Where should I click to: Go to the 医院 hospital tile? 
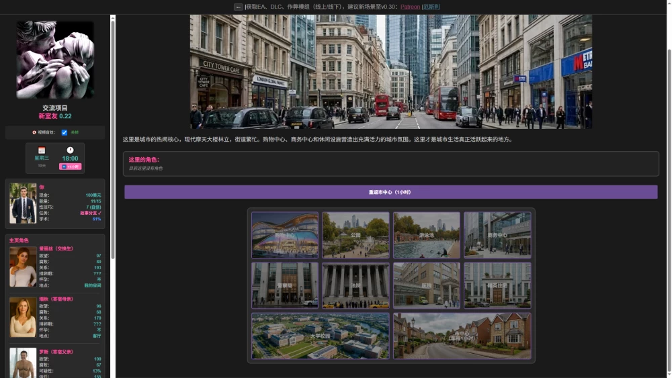[427, 285]
